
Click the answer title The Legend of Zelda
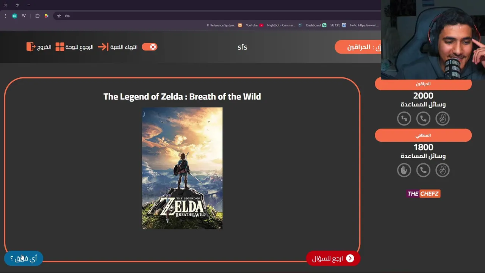tap(182, 97)
